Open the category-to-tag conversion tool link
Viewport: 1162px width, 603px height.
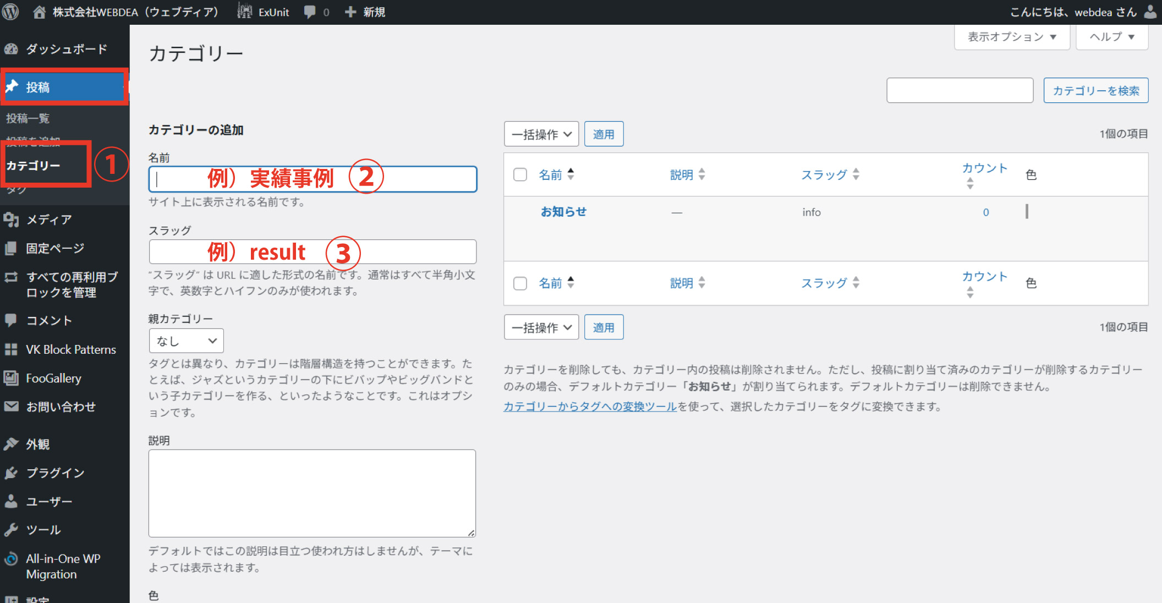point(590,407)
